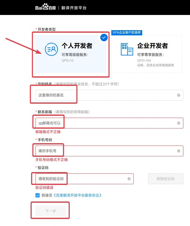Focus the 您的姓名 input field

[109, 95]
